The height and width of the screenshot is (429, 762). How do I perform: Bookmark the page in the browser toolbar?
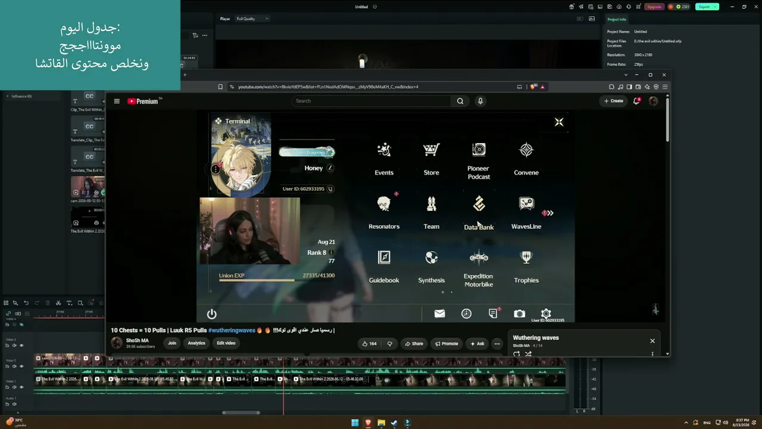click(220, 87)
